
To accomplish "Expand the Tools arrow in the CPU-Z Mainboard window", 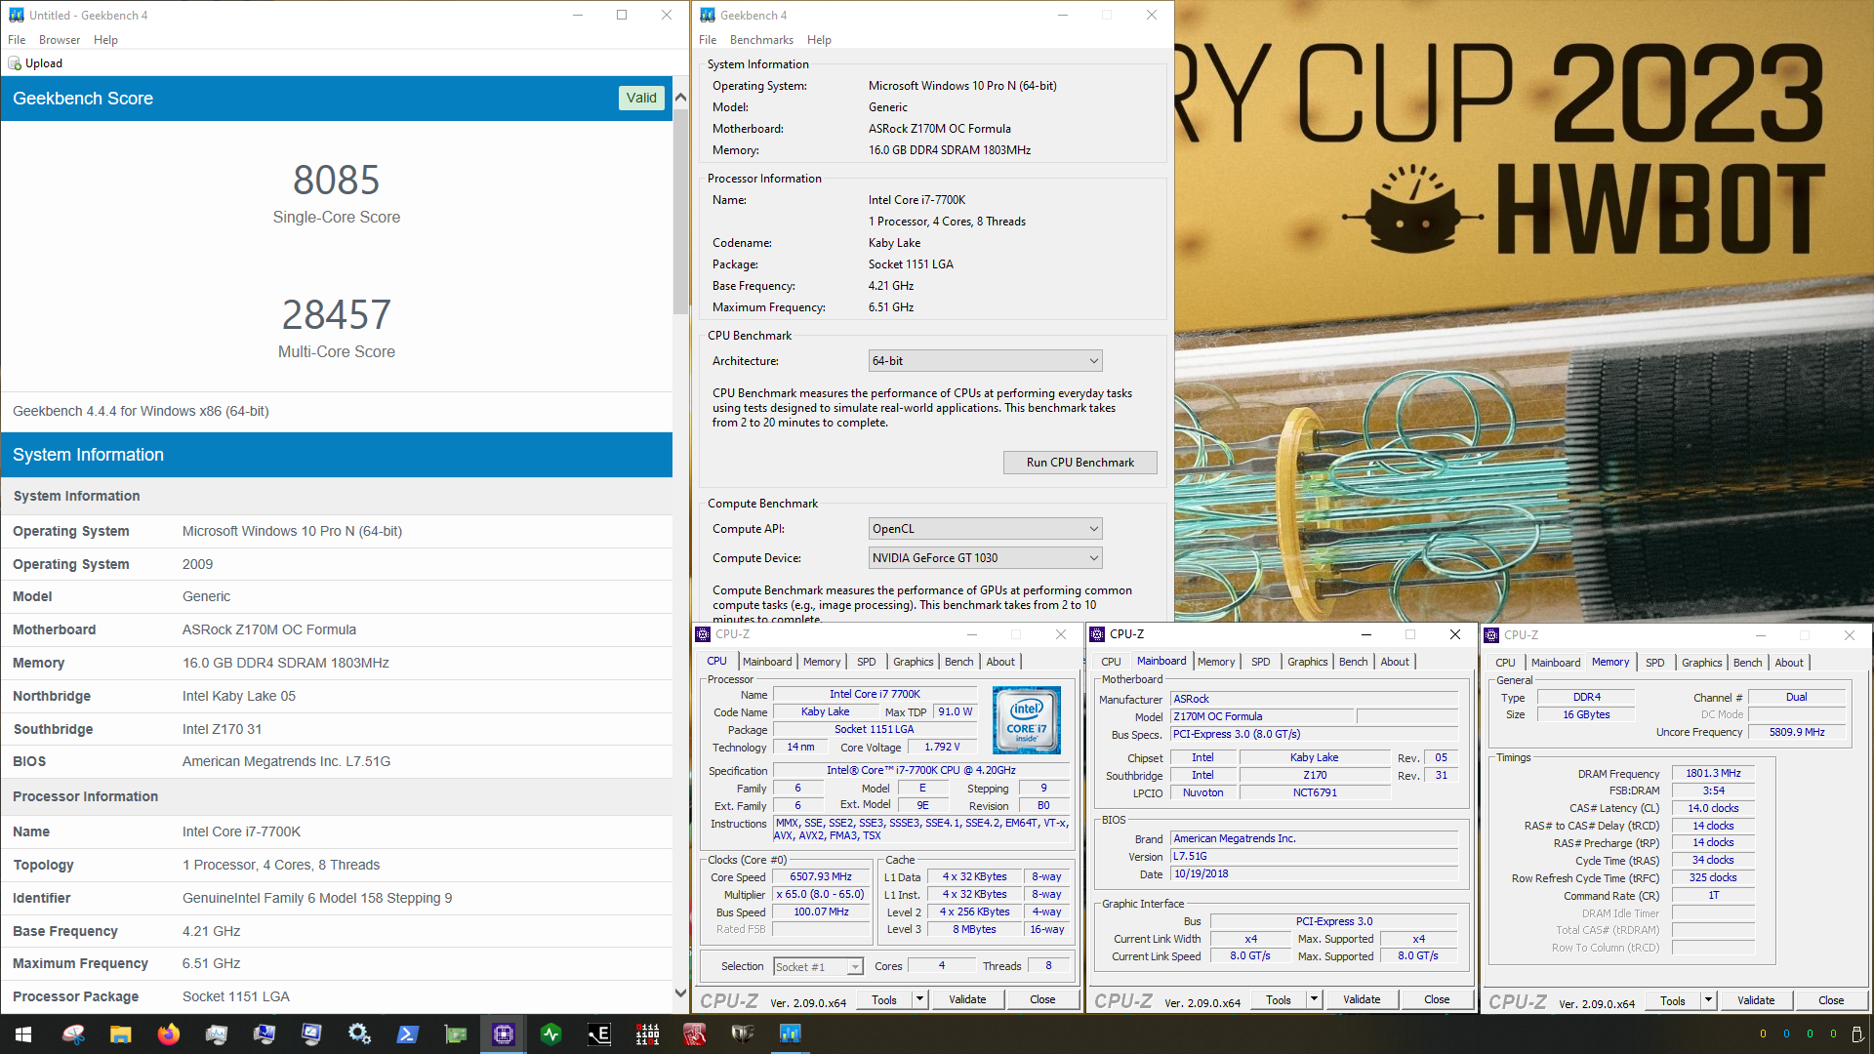I will [x=1313, y=999].
